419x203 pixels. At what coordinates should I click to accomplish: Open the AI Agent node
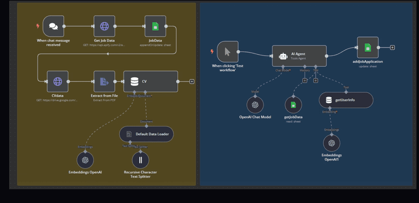coord(299,56)
